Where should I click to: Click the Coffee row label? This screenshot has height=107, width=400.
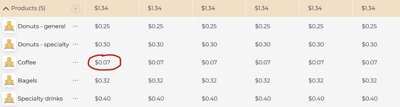point(27,62)
